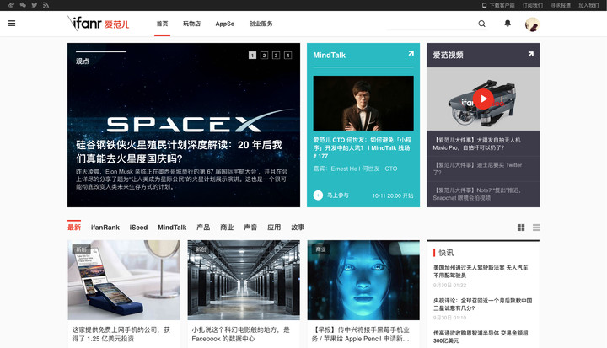Open MindTalk panel arrow icon
Viewport: 607px width, 348px height.
pyautogui.click(x=411, y=53)
